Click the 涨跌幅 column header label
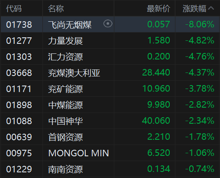Screen dimensions: 220x178 [x=194, y=9]
